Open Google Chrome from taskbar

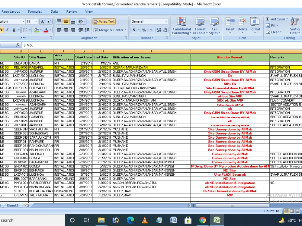[202, 220]
